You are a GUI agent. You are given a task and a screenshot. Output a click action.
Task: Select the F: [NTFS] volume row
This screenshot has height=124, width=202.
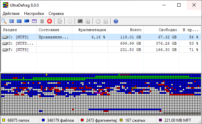(x=101, y=50)
